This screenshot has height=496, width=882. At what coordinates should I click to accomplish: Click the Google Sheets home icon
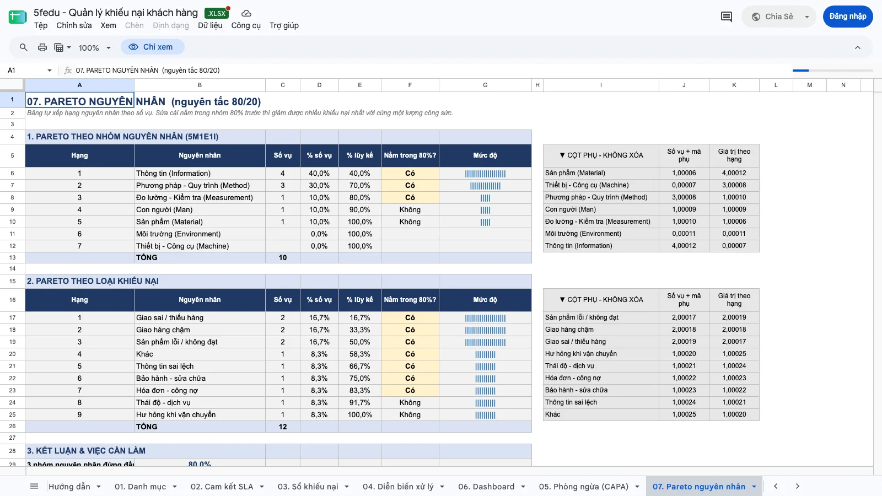(18, 17)
